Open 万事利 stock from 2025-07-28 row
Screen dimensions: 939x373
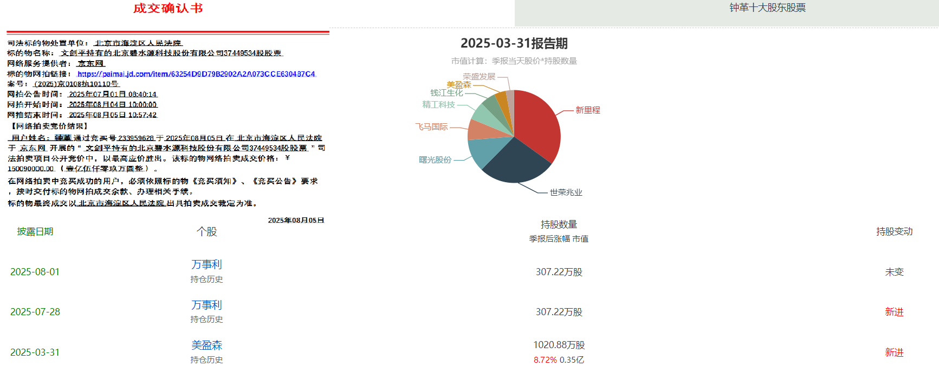206,305
